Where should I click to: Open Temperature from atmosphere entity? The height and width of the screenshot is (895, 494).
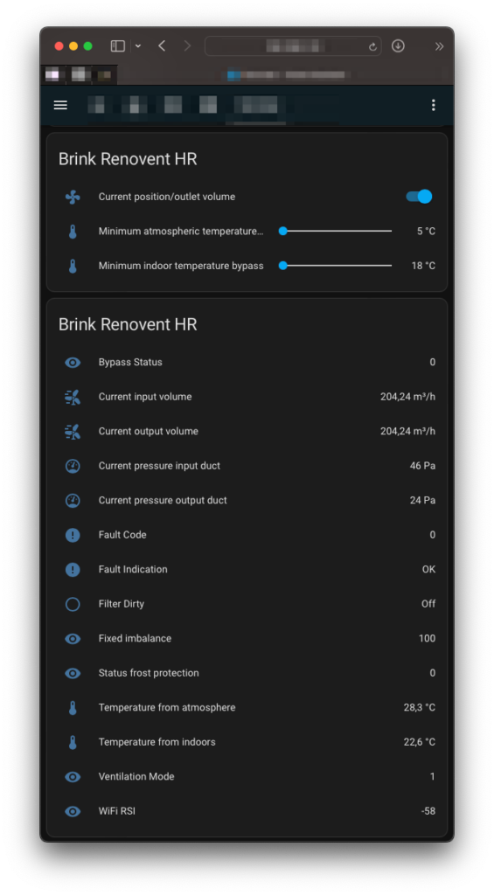[247, 708]
